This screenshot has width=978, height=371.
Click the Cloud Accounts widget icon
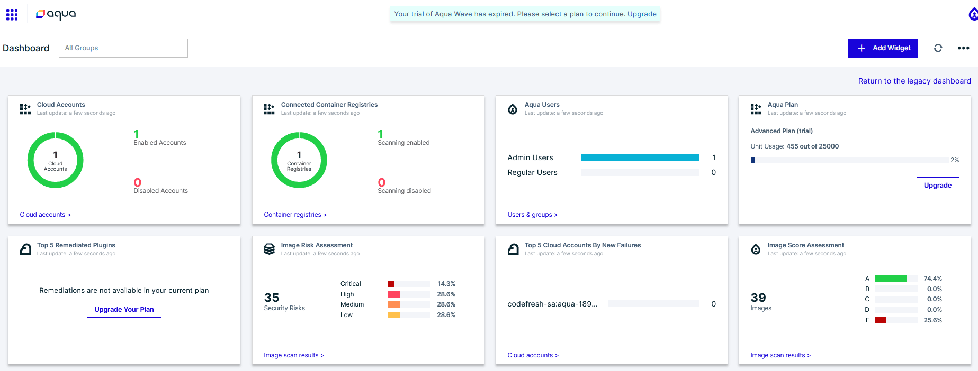[25, 109]
